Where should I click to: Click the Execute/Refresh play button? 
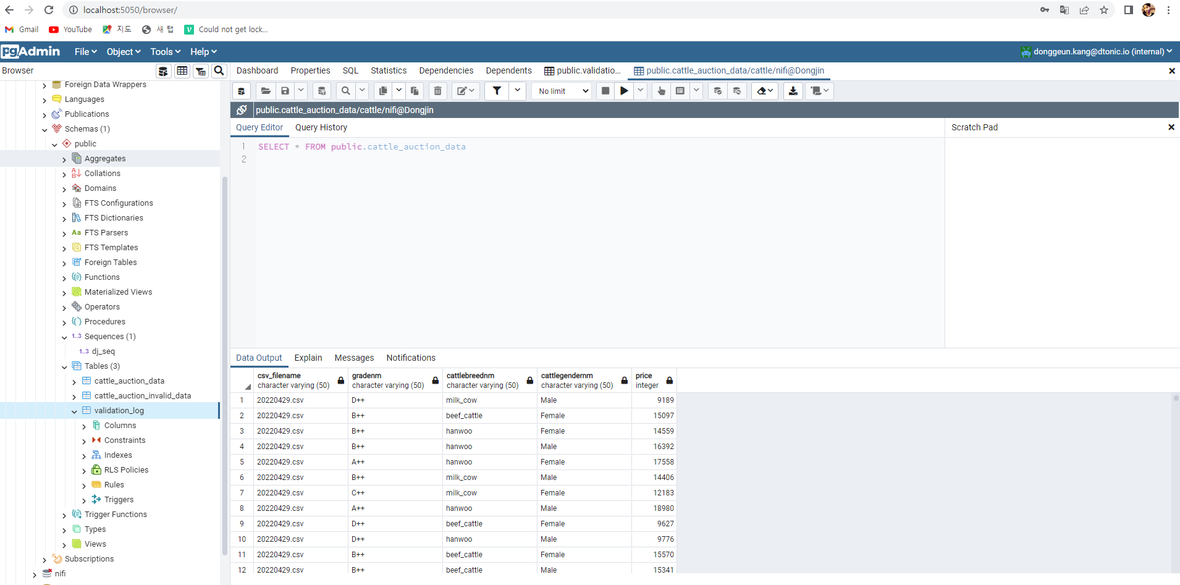pos(624,91)
